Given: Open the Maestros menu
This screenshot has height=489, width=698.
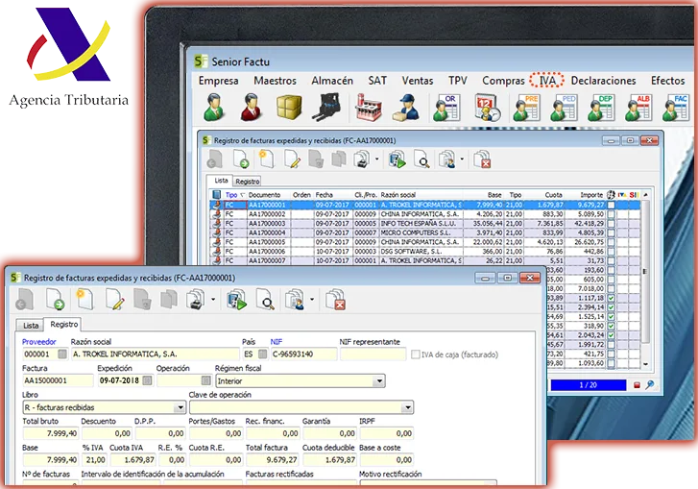Looking at the screenshot, I should click(275, 81).
